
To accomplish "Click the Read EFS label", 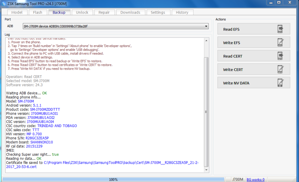I will (231, 30).
